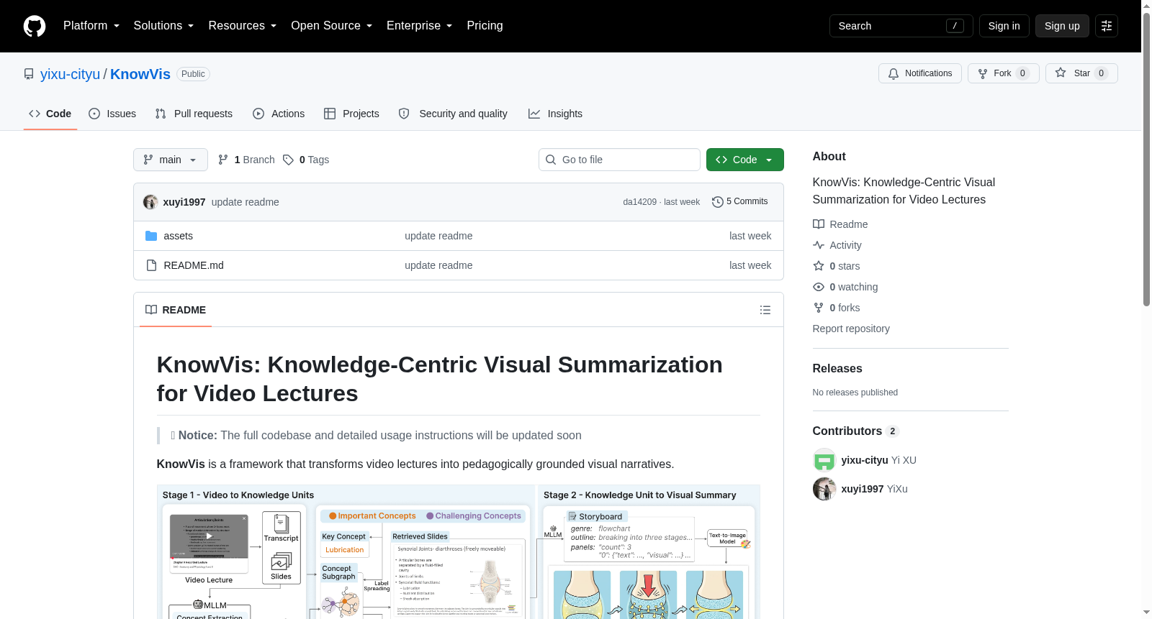The height and width of the screenshot is (619, 1152).
Task: Open the Enterprise dropdown
Action: [x=419, y=26]
